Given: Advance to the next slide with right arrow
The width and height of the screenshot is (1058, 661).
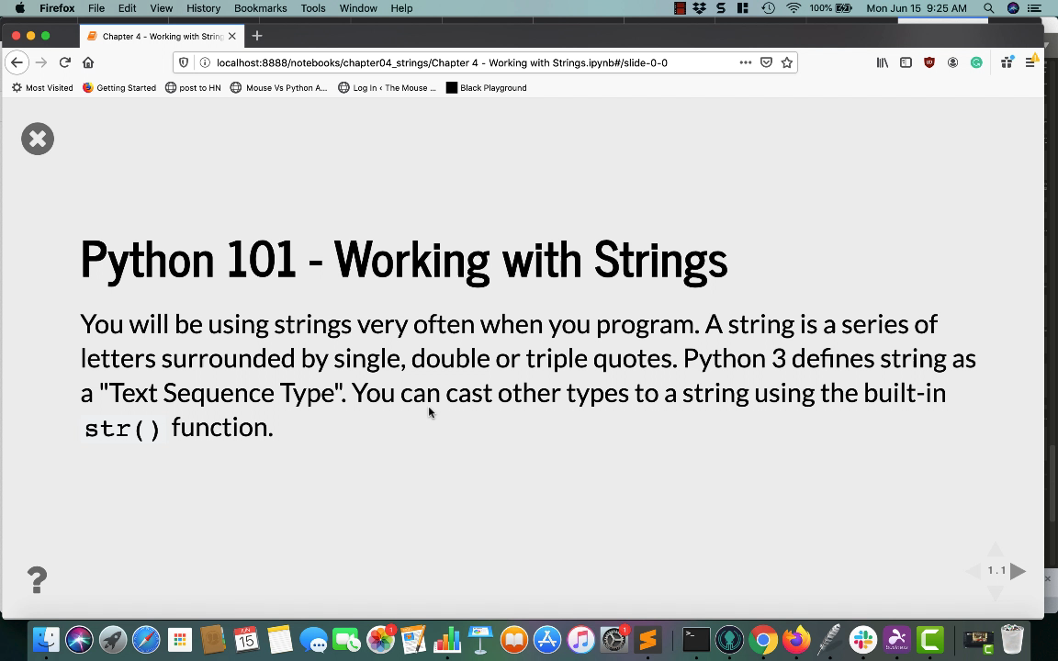Looking at the screenshot, I should [1018, 571].
